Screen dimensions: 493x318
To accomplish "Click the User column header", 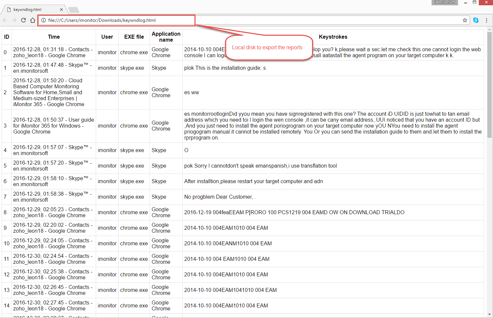I will (107, 37).
